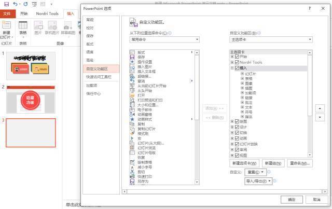Open the 重置 dropdown button
Image resolution: width=332 pixels, height=209 pixels.
pyautogui.click(x=255, y=172)
